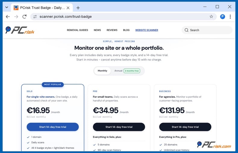Select the PCrisk Trust Badge browser tab
The image size is (238, 153).
42,8
